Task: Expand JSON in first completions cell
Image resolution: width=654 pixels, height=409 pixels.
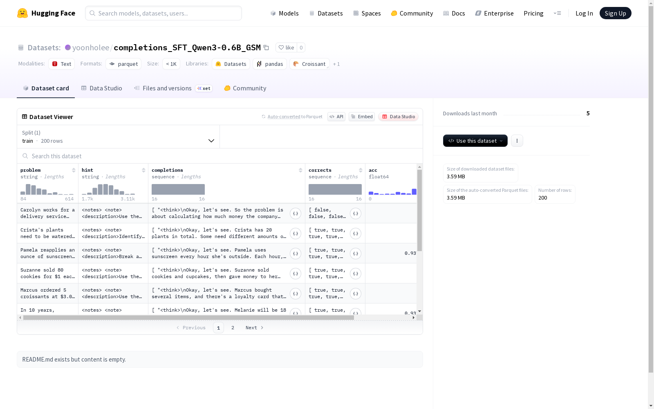Action: coord(296,213)
